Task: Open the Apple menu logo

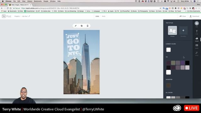Action: 3,1
